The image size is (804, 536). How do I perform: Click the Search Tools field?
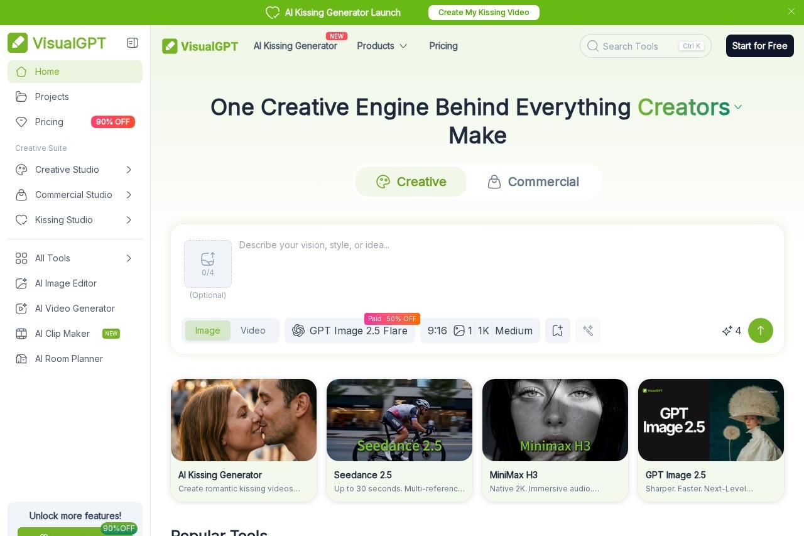(646, 46)
